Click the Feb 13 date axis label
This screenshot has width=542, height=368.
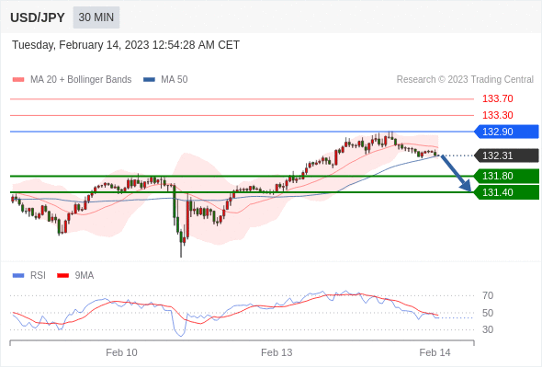pyautogui.click(x=277, y=352)
